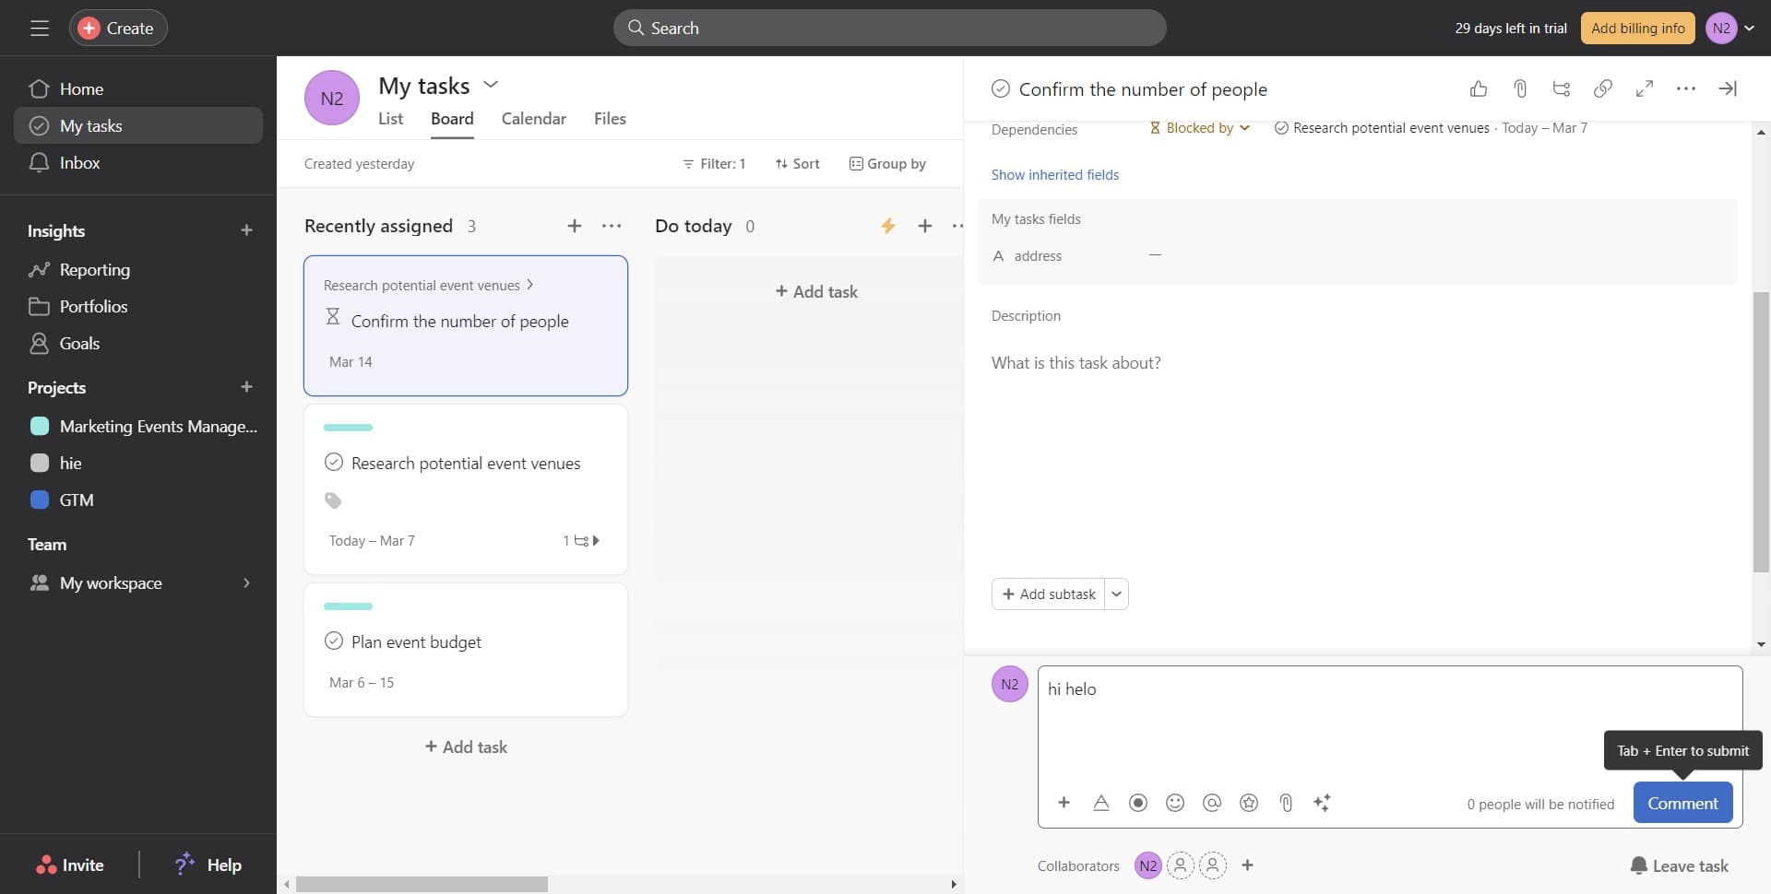Click the thumbs-up like icon
This screenshot has width=1771, height=894.
tap(1479, 88)
